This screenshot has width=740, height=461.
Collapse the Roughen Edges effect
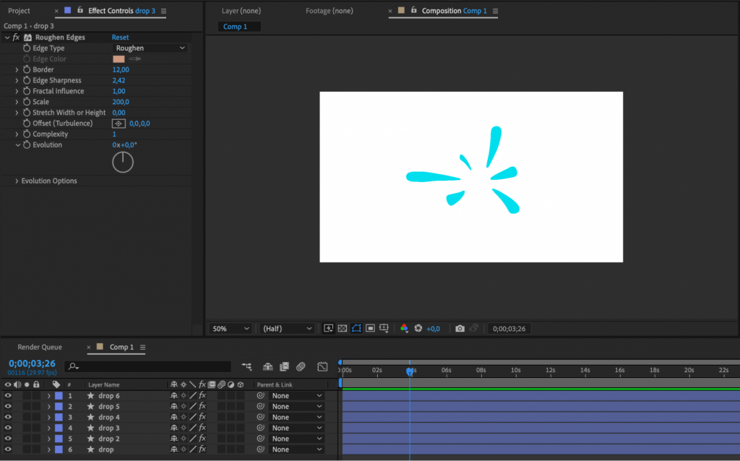click(x=7, y=37)
